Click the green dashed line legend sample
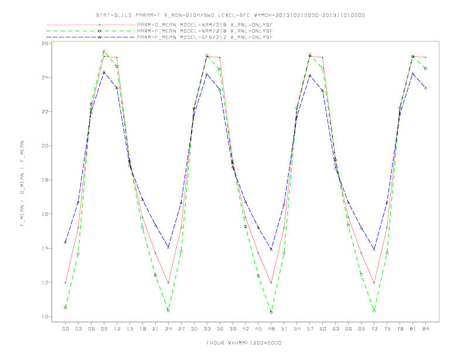 point(91,31)
